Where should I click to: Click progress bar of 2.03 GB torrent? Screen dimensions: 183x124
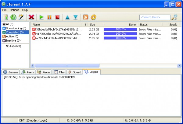(x=120, y=29)
